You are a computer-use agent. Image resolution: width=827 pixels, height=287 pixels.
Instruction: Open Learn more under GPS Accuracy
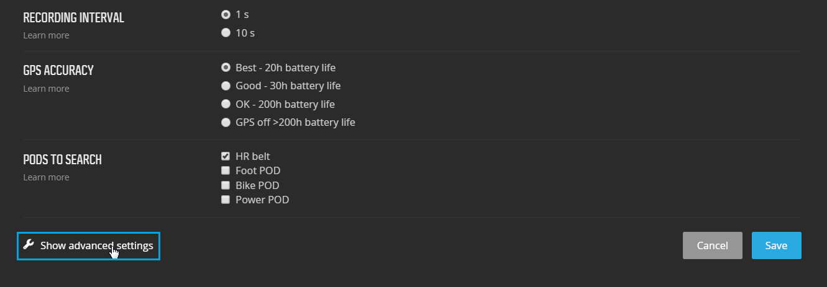pos(46,89)
